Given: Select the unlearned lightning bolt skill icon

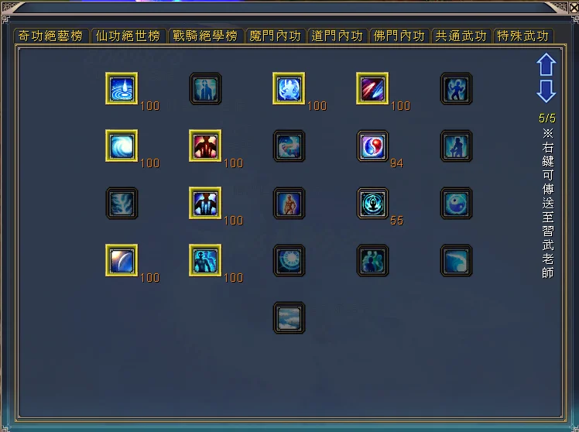Looking at the screenshot, I should 122,203.
